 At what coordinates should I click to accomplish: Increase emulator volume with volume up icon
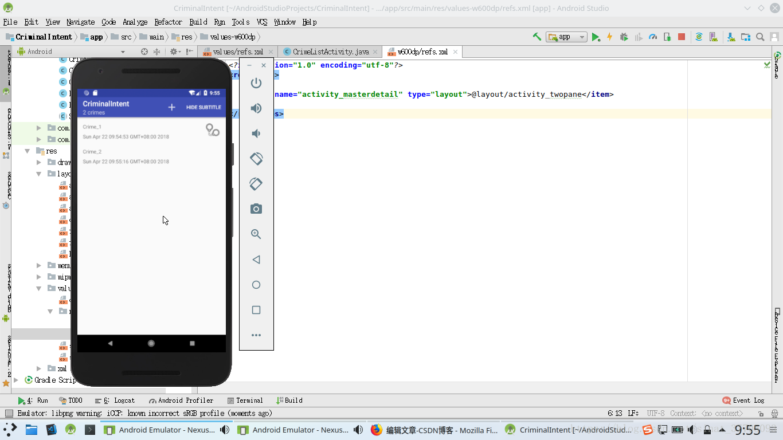pos(256,108)
